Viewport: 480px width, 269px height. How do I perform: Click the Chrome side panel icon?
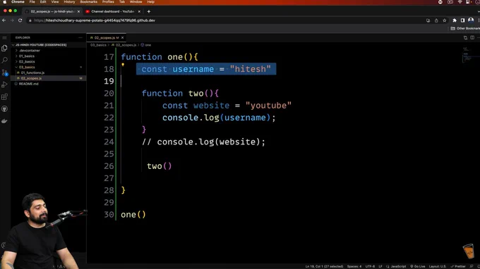coord(462,20)
